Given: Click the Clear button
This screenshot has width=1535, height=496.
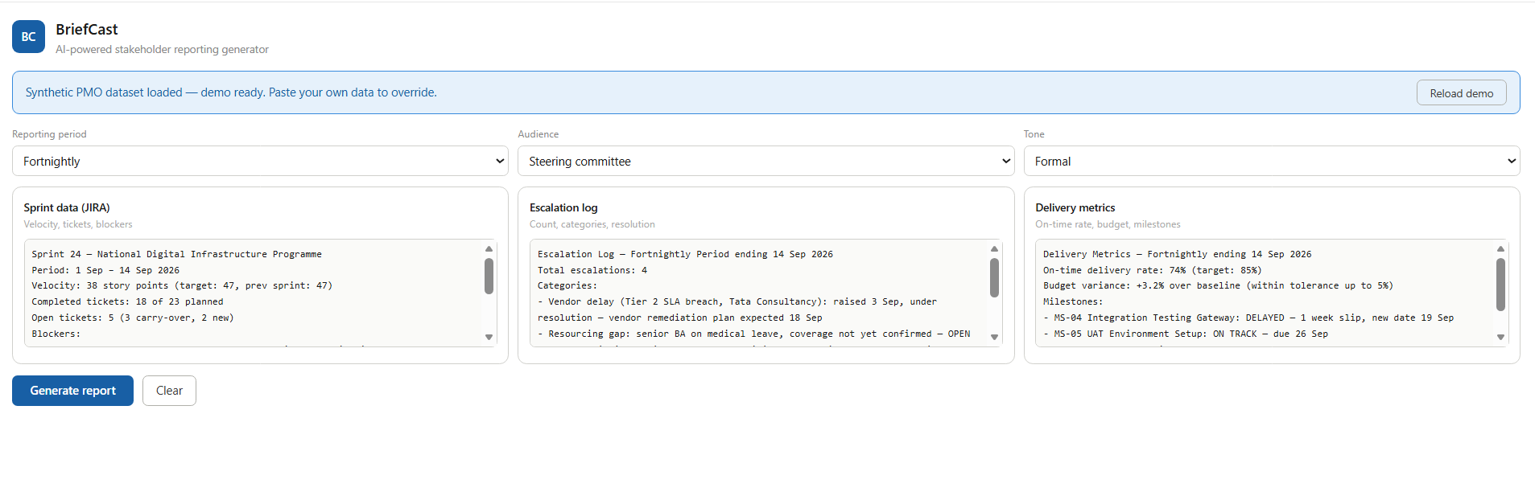Looking at the screenshot, I should [169, 391].
